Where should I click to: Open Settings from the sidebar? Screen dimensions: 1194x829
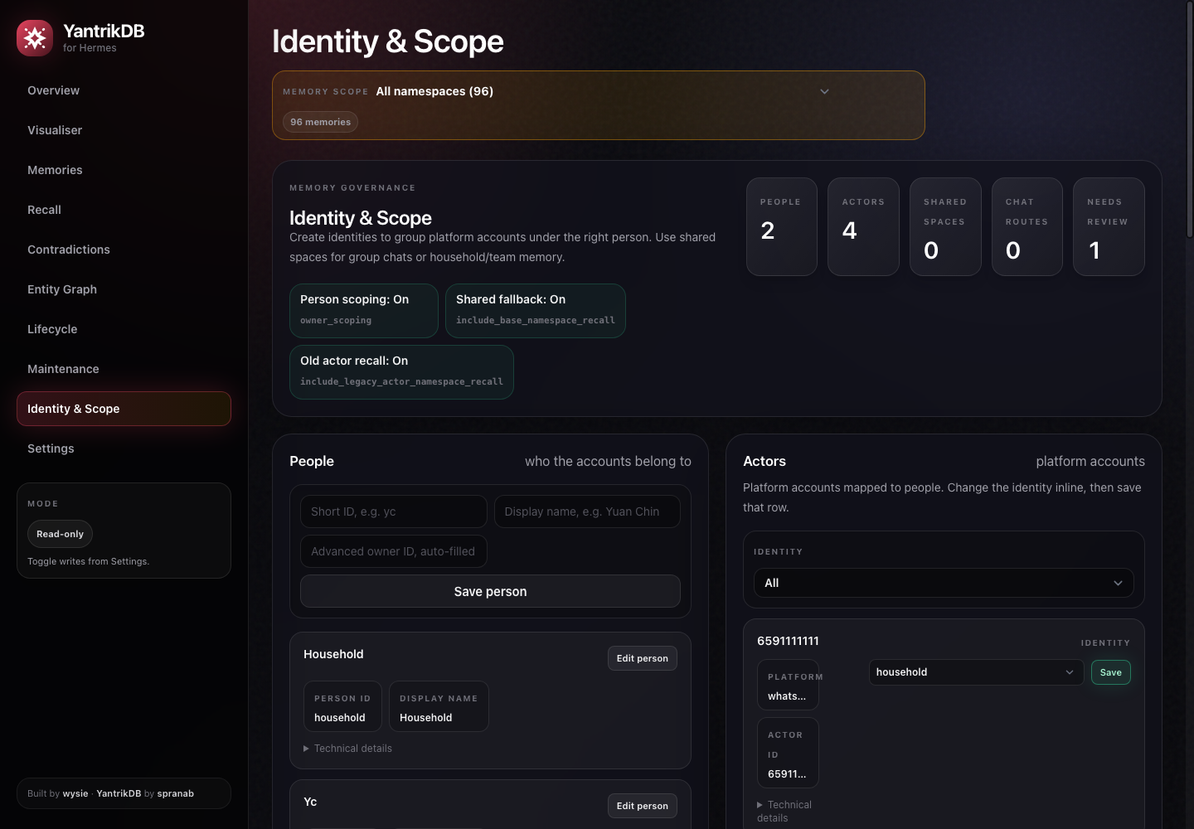coord(124,448)
